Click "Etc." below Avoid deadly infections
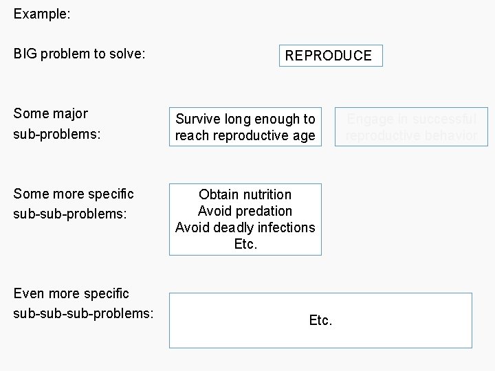The width and height of the screenshot is (495, 371). pos(245,244)
